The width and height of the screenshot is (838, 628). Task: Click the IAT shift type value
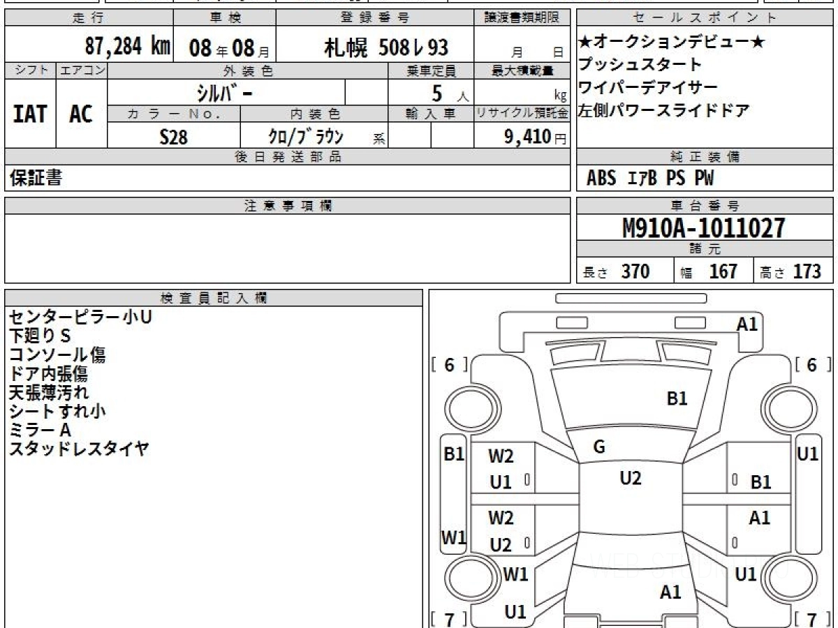[x=30, y=114]
